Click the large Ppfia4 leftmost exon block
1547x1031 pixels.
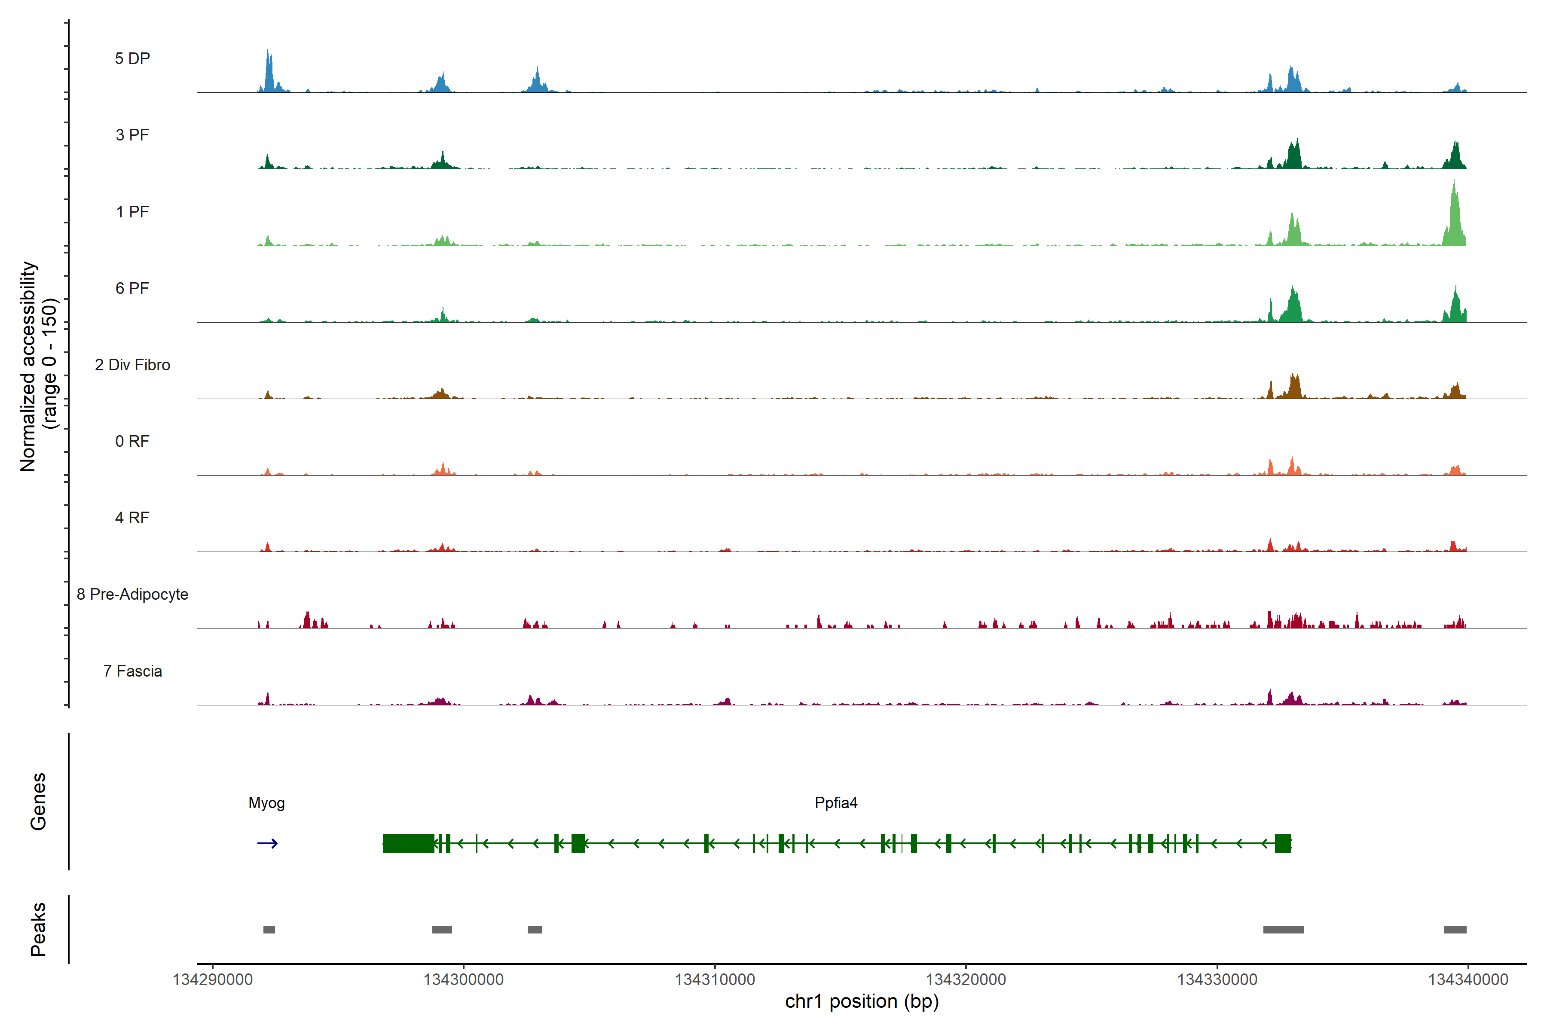[408, 843]
